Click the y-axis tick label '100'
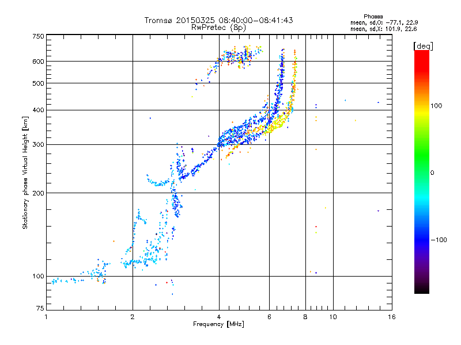461x345 pixels. tap(38, 277)
